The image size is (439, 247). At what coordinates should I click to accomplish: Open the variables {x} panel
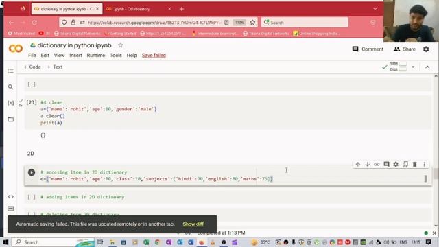[x=11, y=103]
